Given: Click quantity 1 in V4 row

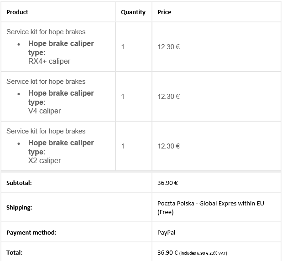Looking at the screenshot, I should coord(123,96).
